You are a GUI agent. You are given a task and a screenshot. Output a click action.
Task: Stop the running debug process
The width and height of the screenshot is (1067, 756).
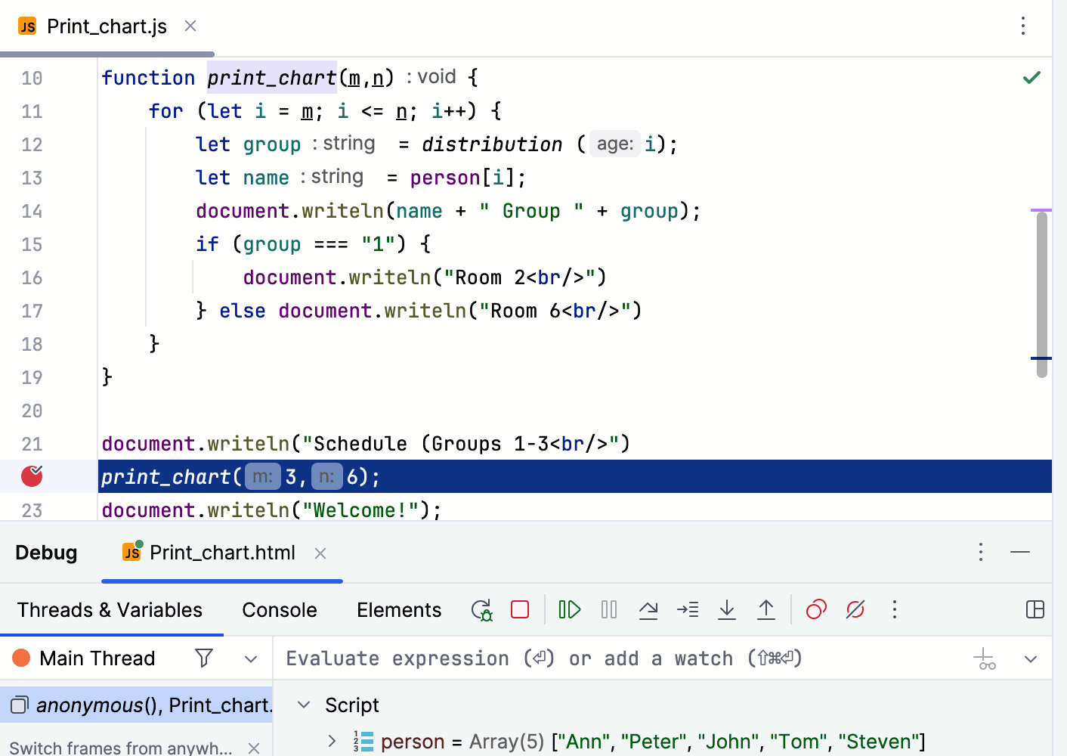[519, 609]
